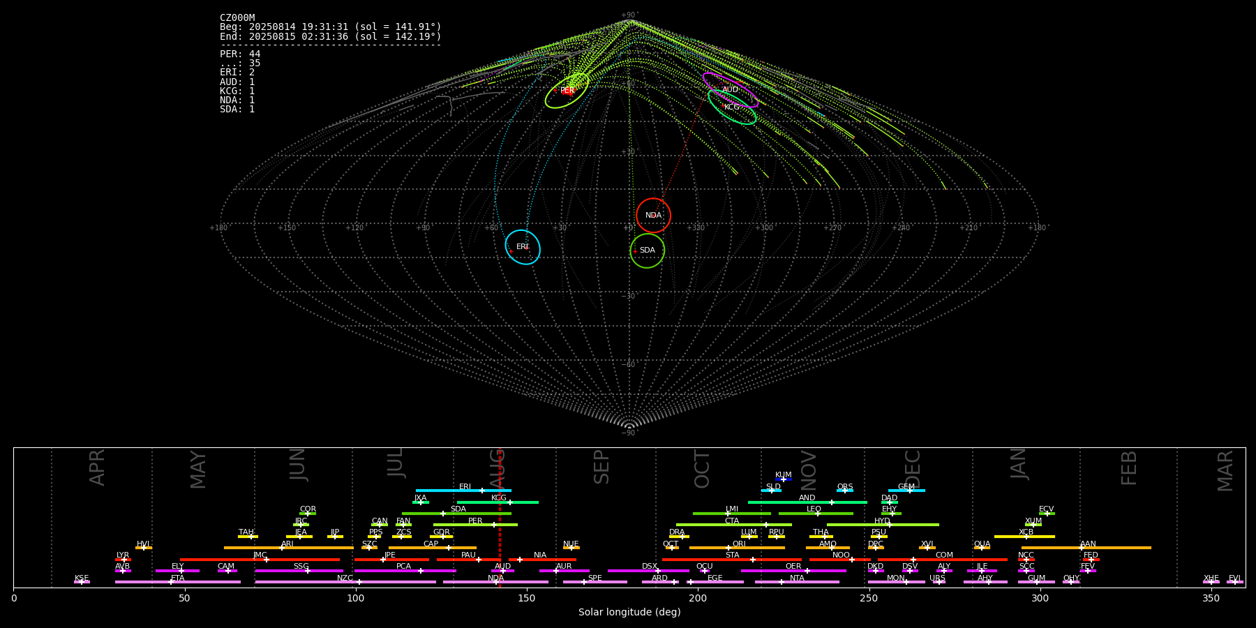Click the STA activity bar in timeline

coord(732,560)
